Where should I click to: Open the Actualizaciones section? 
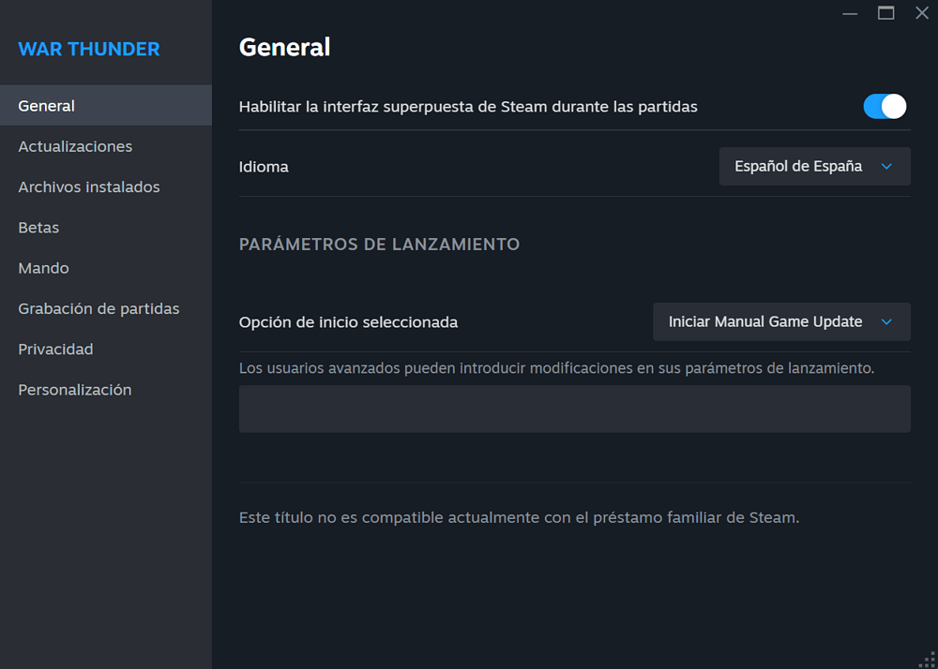(75, 146)
